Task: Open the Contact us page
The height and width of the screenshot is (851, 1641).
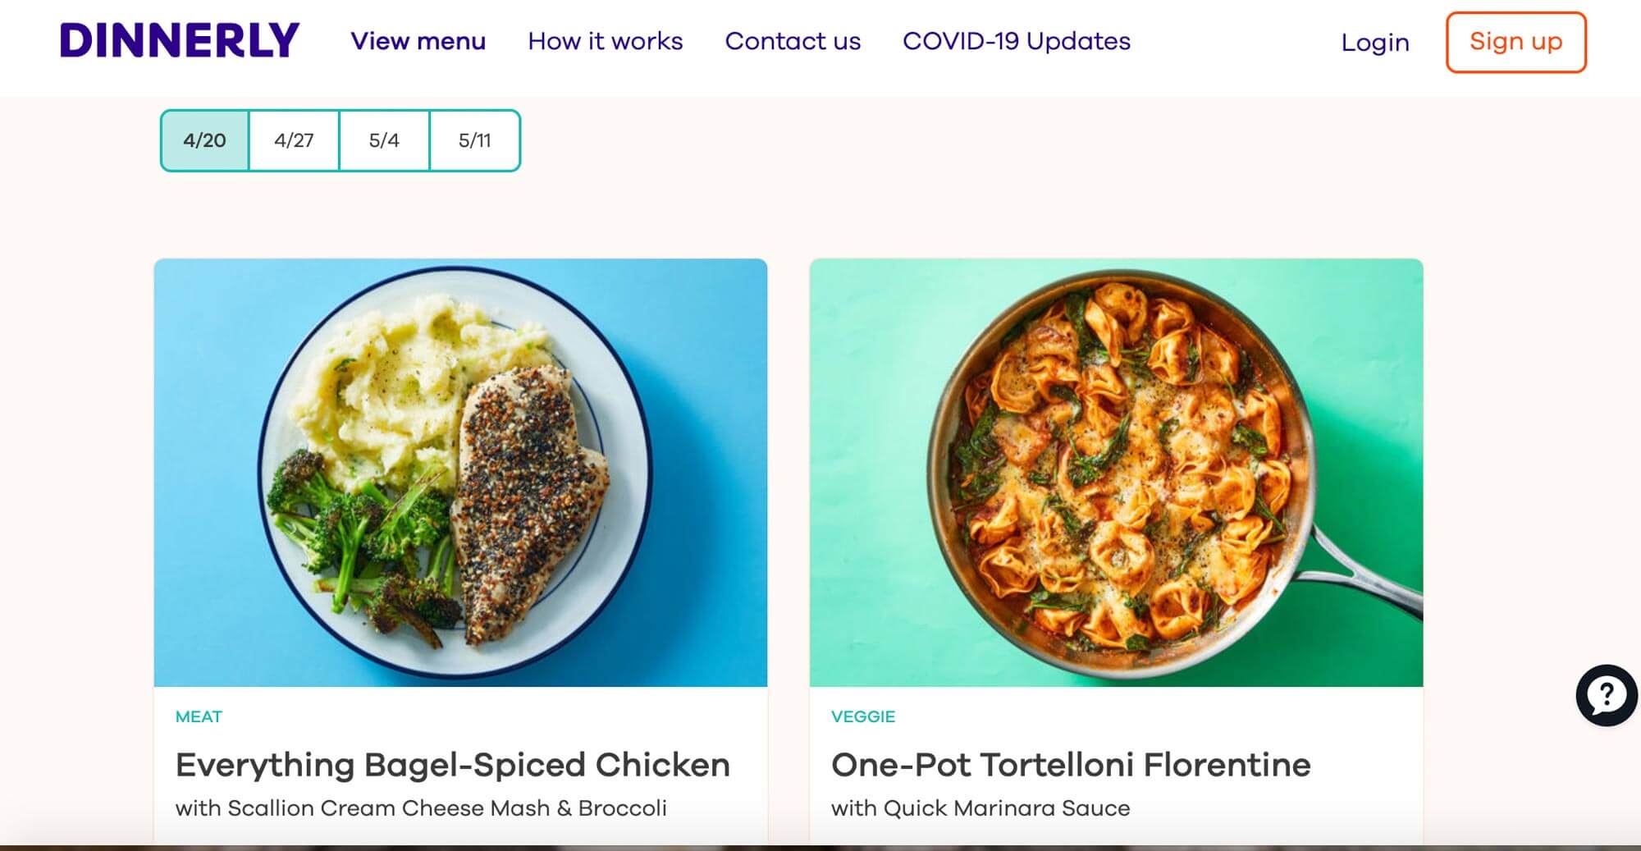Action: pos(793,41)
